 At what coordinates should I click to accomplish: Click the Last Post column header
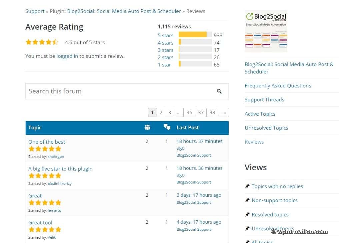coord(188,128)
